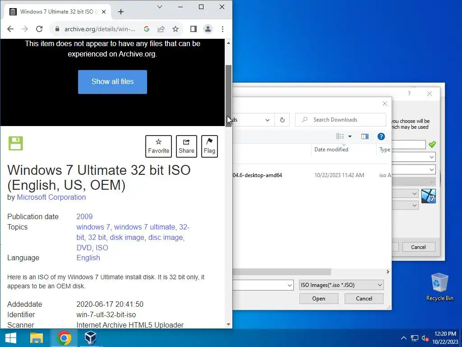Reload the archive.org page
The width and height of the screenshot is (462, 347).
coord(39,29)
